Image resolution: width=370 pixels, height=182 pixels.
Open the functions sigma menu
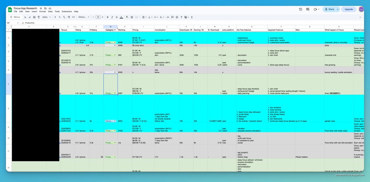point(192,17)
